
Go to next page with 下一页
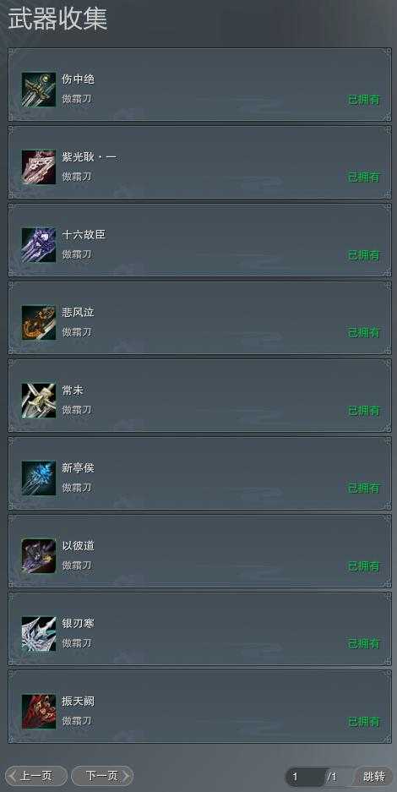(102, 776)
